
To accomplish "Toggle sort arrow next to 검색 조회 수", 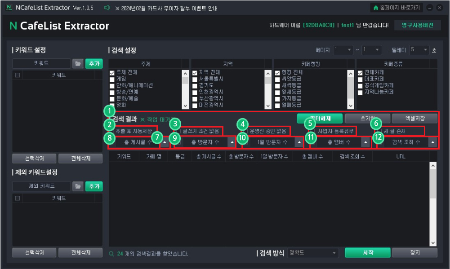I will click(433, 142).
